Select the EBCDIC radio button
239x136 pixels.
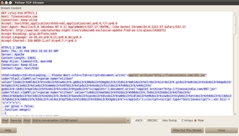[145, 121]
